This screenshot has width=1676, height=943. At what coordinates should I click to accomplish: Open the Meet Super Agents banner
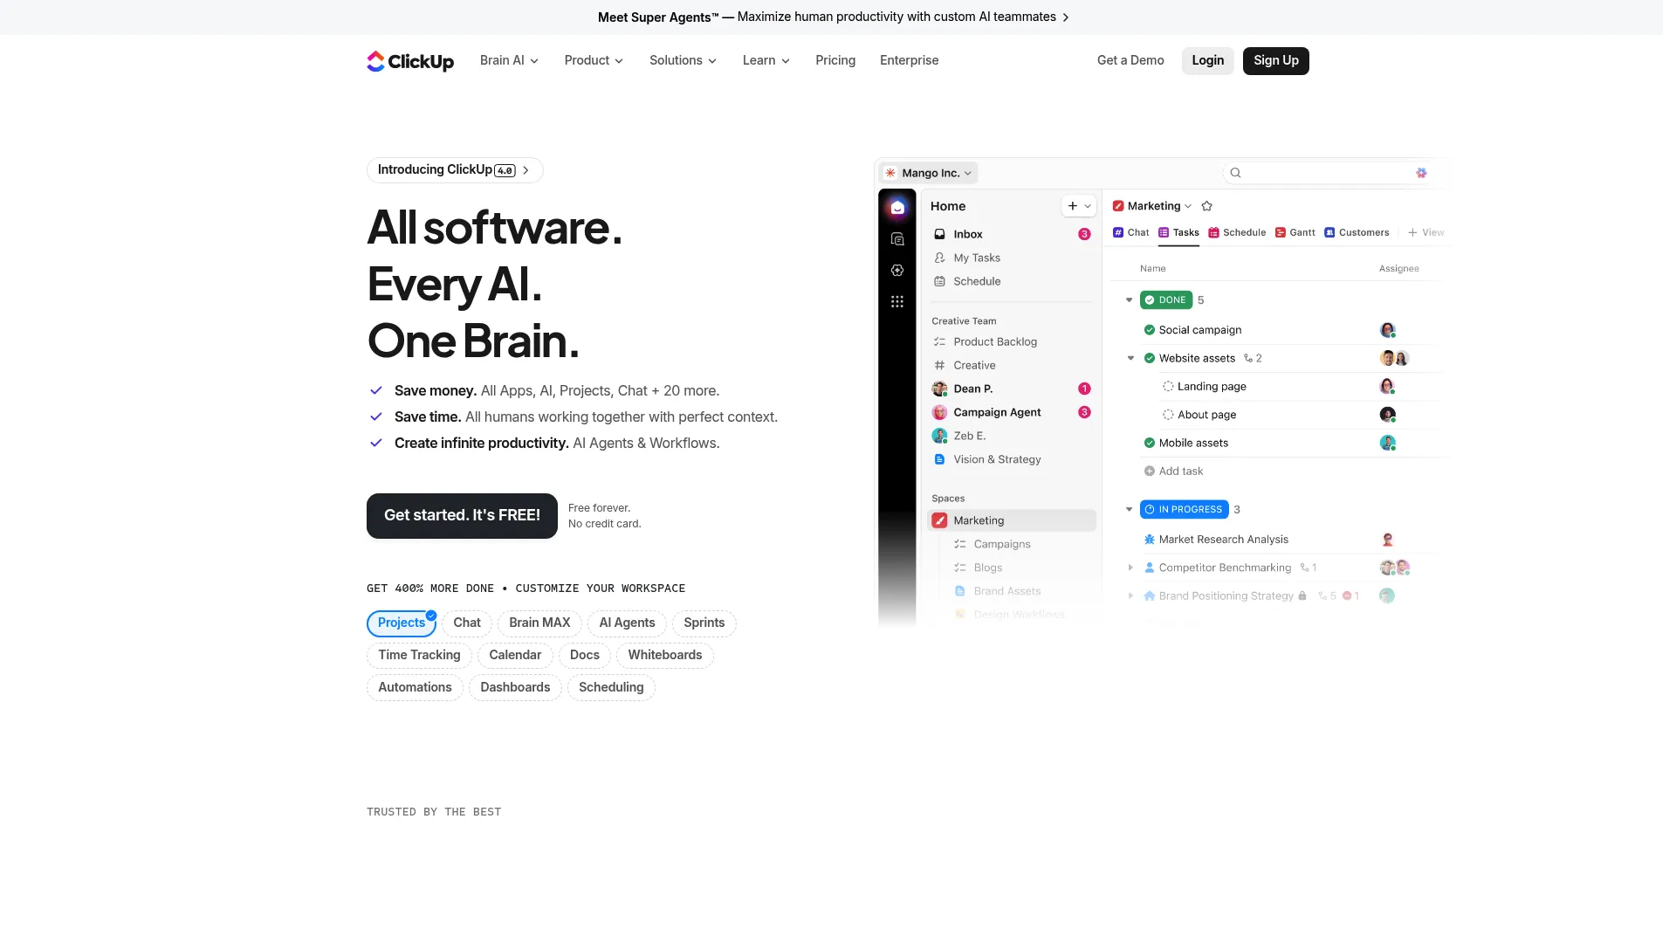pyautogui.click(x=834, y=17)
